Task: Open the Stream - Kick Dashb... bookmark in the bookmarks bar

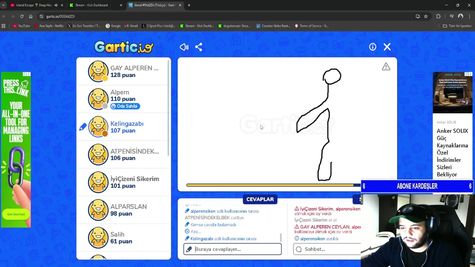Action: point(197,26)
